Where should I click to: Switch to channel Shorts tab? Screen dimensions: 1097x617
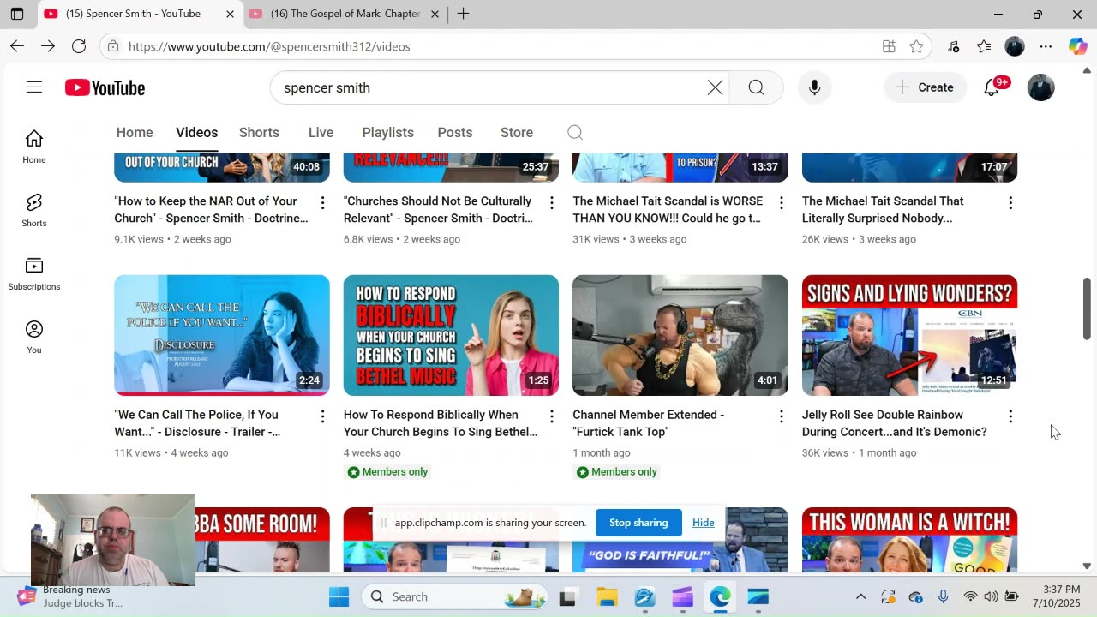tap(259, 132)
